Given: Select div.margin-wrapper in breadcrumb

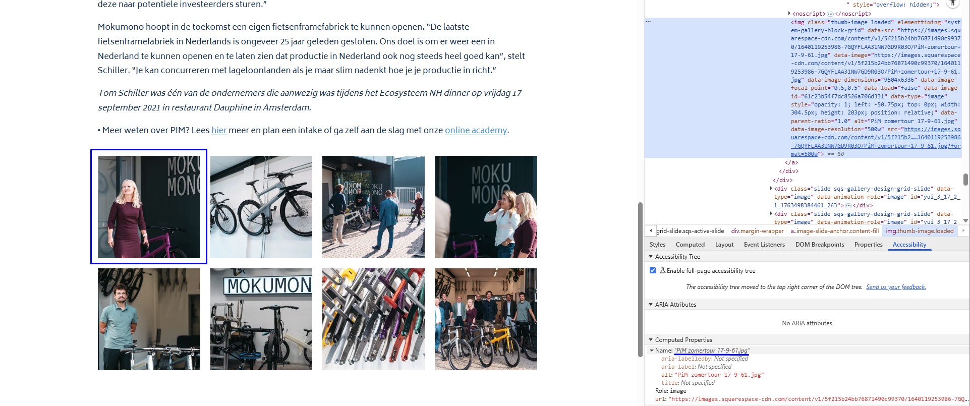Looking at the screenshot, I should [x=757, y=231].
